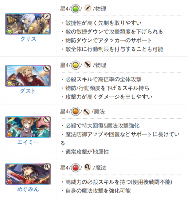Click the orange element orb in エイミー row
The width and height of the screenshot is (188, 198).
[x=76, y=111]
